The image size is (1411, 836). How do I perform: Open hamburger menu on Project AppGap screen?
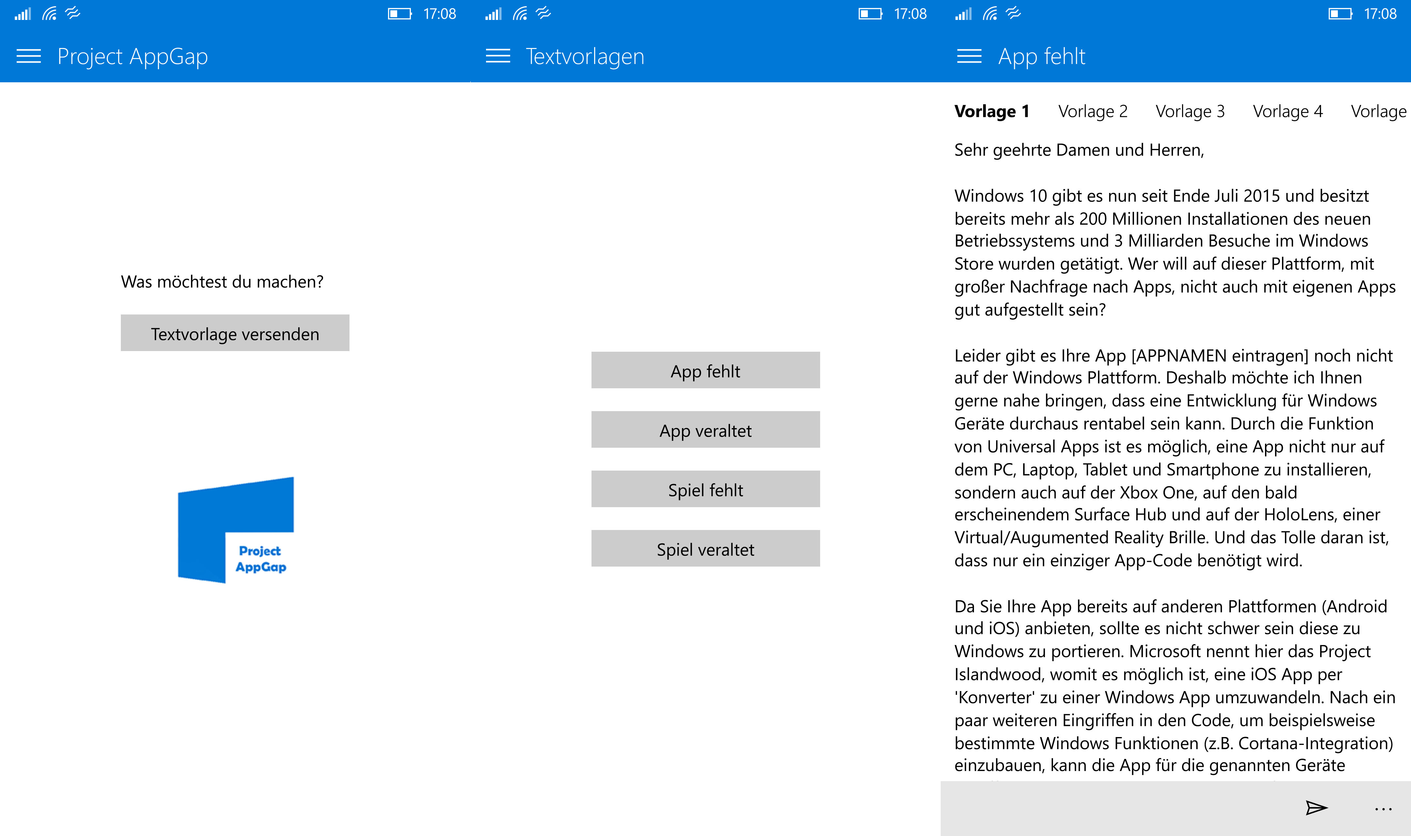point(29,56)
